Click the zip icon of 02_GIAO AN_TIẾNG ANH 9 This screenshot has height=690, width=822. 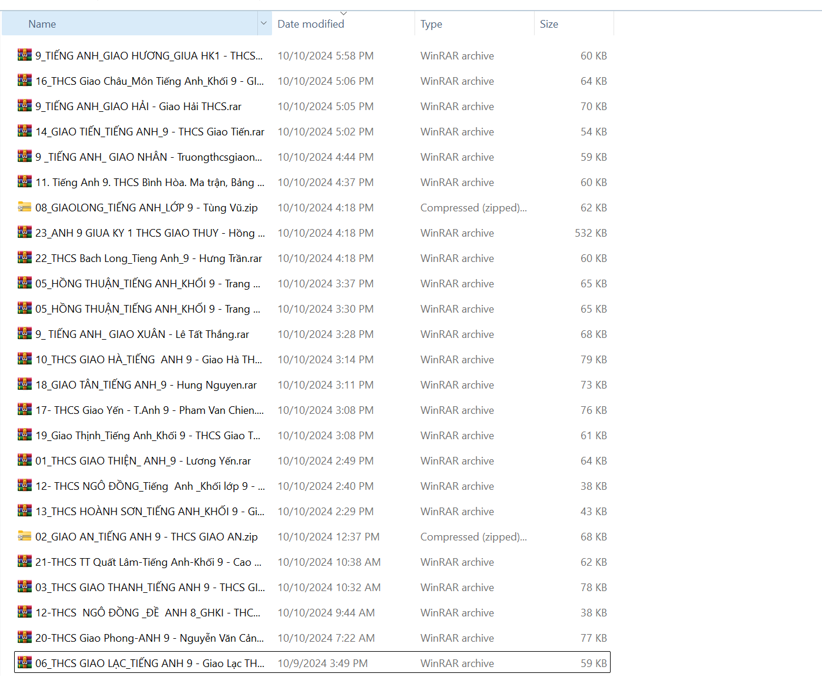click(x=25, y=536)
